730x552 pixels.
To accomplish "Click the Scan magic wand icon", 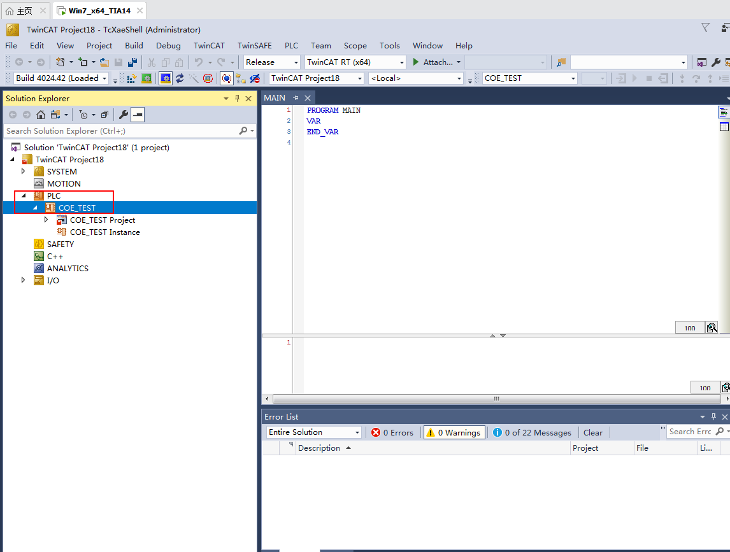I will [x=194, y=78].
